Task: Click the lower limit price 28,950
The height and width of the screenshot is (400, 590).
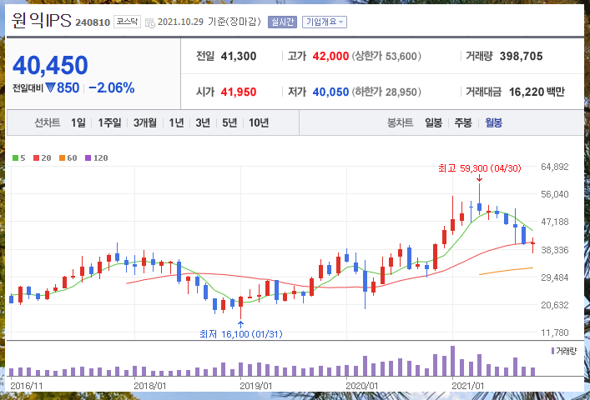Action: click(x=401, y=92)
